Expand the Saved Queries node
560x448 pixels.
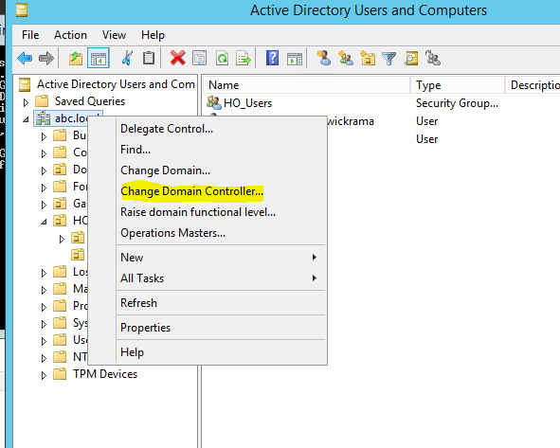coord(26,103)
